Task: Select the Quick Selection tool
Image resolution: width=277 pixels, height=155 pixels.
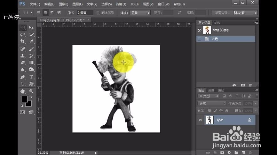Action: (31, 34)
